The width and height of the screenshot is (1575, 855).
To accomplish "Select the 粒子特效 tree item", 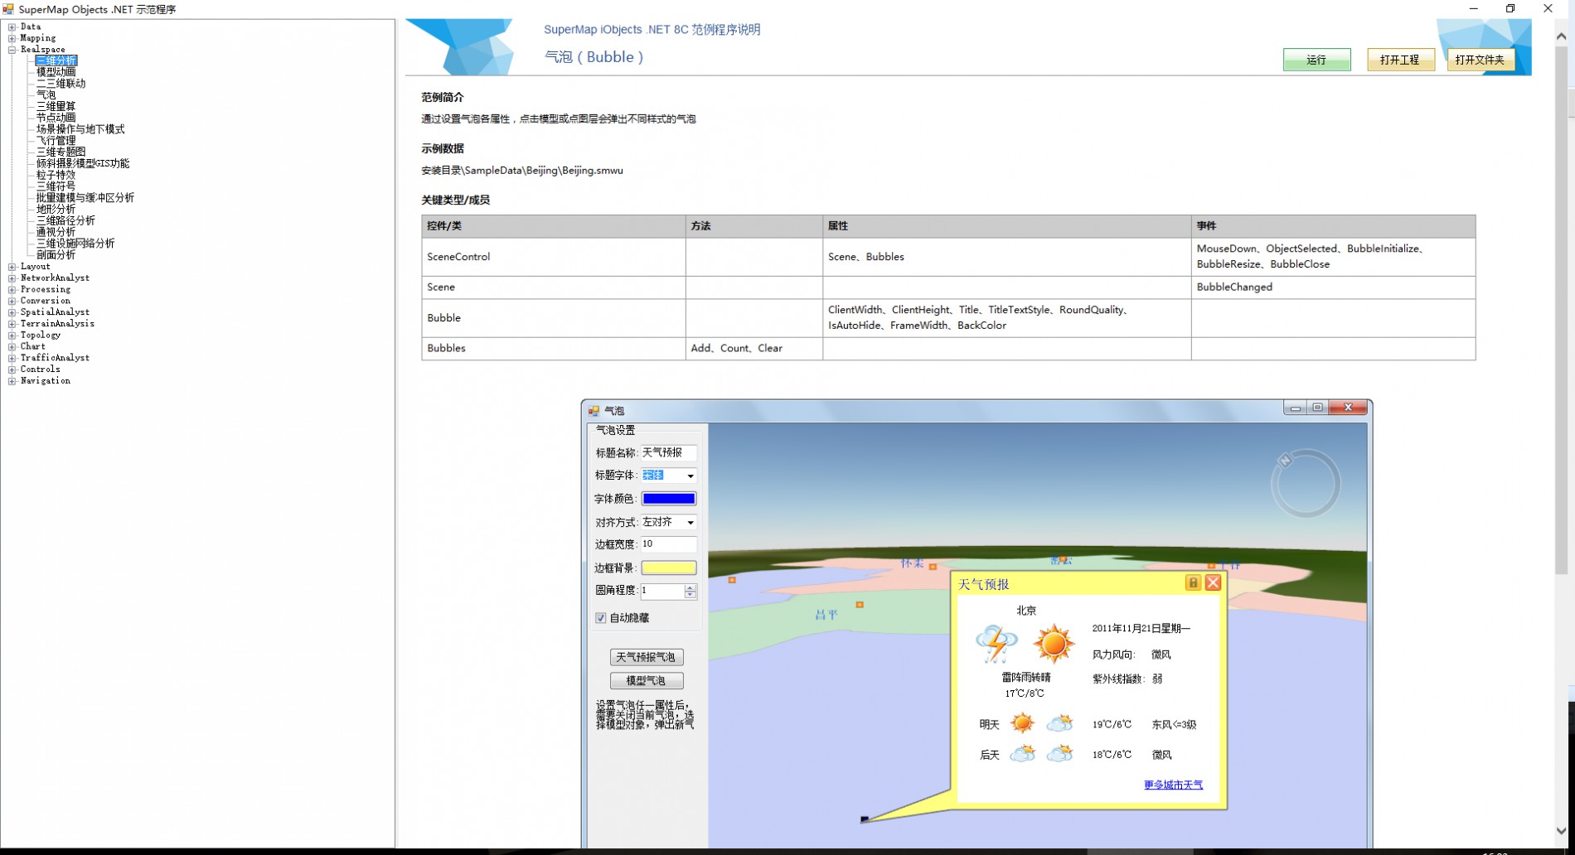I will (56, 176).
